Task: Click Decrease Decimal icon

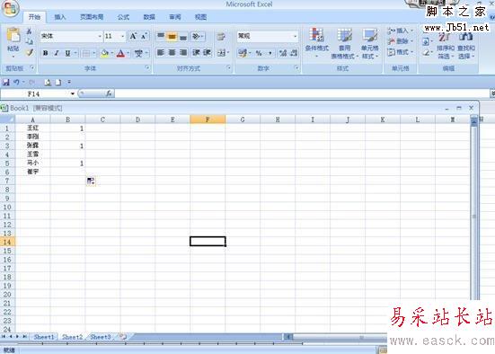Action: 294,53
